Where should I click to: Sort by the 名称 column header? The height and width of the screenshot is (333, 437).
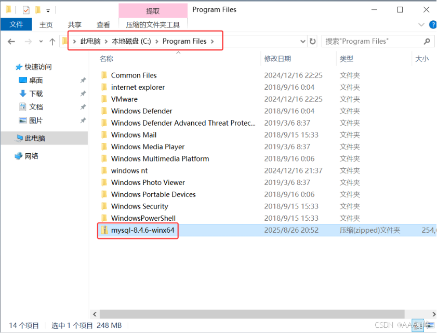click(x=107, y=59)
